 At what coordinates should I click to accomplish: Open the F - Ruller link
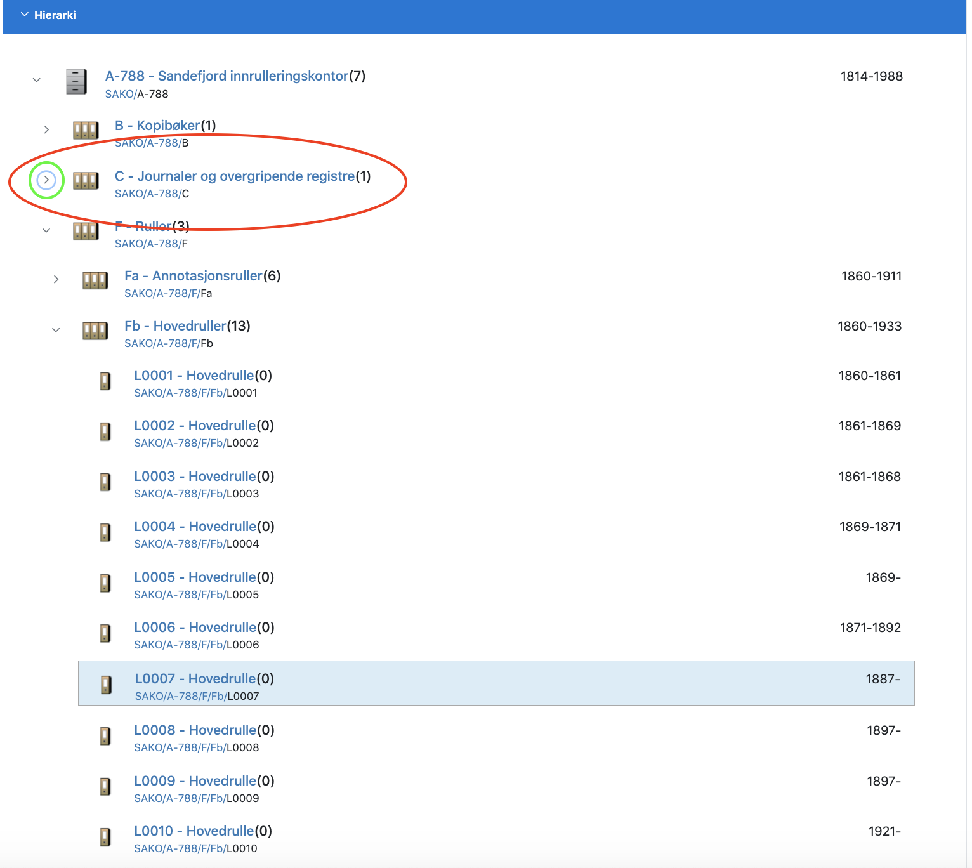point(143,227)
